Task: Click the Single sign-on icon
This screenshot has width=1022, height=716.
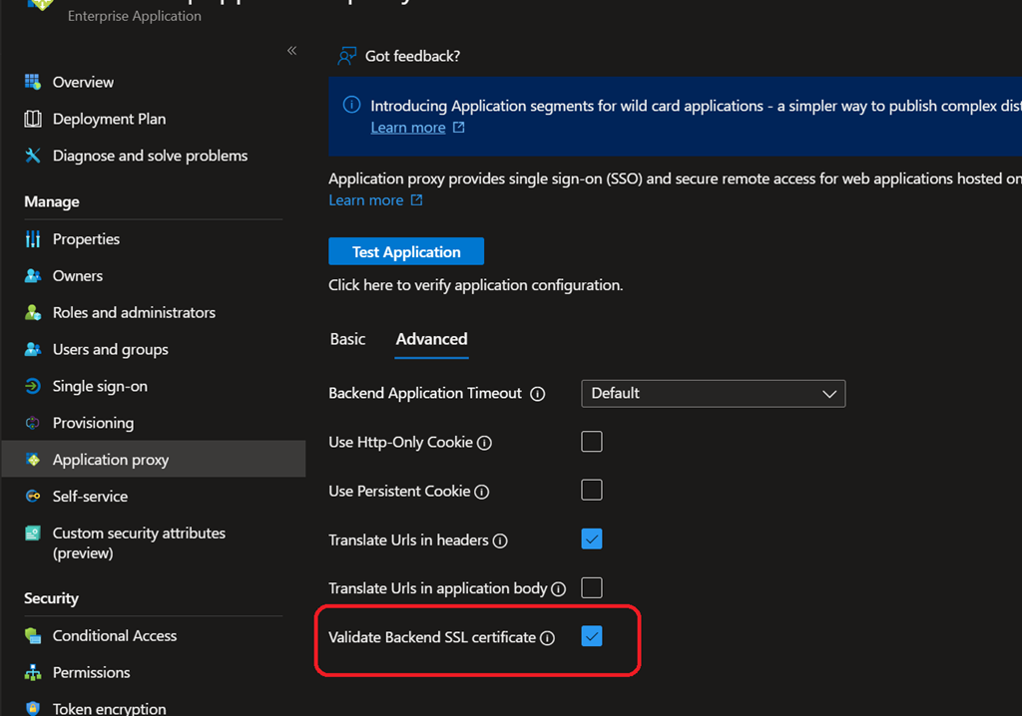Action: pyautogui.click(x=33, y=386)
